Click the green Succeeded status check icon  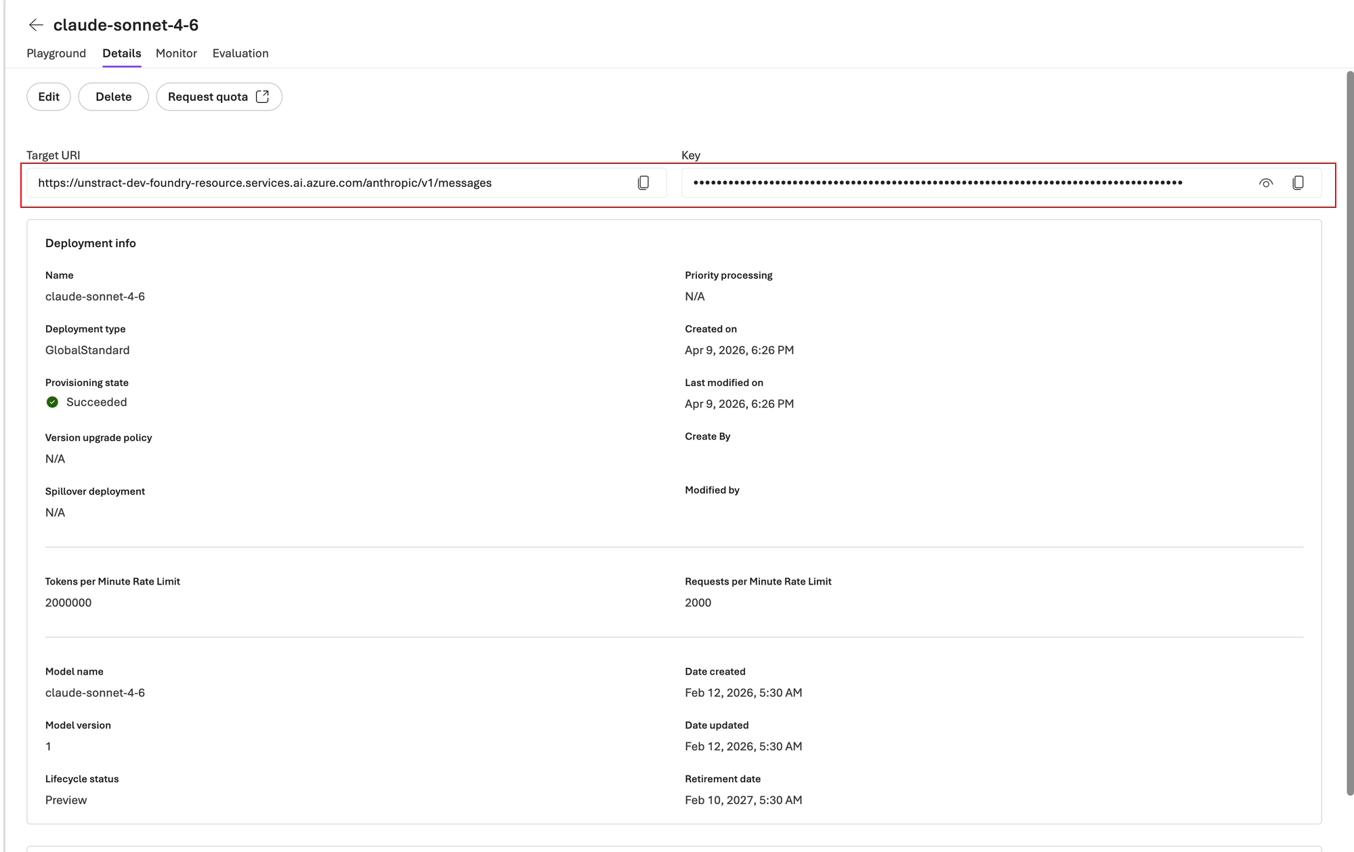tap(52, 402)
